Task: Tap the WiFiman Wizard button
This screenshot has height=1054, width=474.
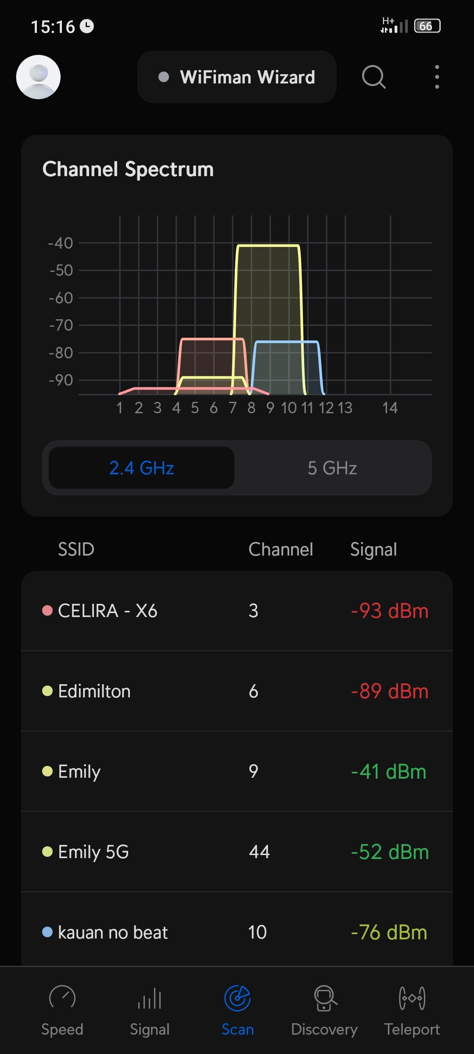Action: tap(237, 77)
